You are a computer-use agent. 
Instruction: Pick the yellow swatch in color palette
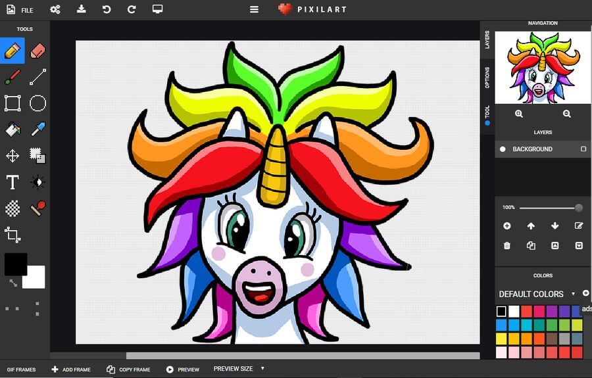[x=501, y=339]
